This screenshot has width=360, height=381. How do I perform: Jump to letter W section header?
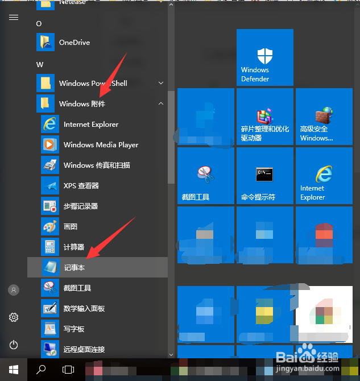point(40,65)
